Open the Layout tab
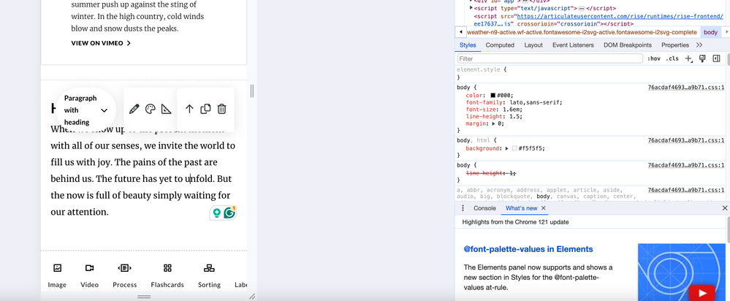 [x=533, y=45]
